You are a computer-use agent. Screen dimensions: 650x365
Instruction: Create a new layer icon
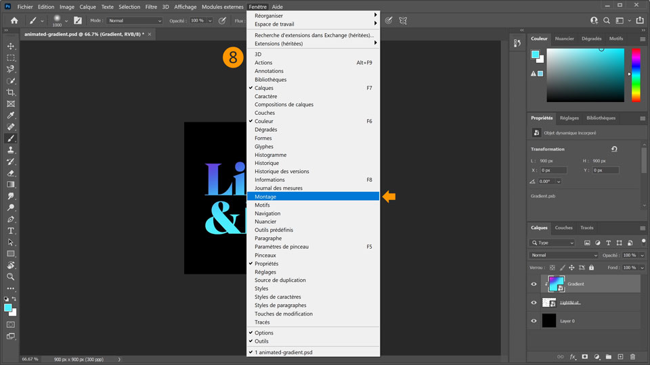pos(621,357)
